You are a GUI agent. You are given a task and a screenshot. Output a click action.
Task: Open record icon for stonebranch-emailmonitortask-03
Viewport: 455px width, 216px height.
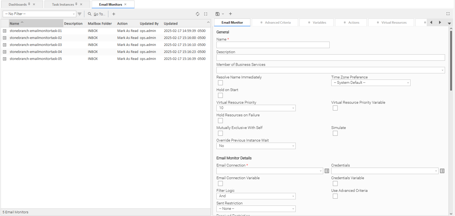(x=5, y=45)
